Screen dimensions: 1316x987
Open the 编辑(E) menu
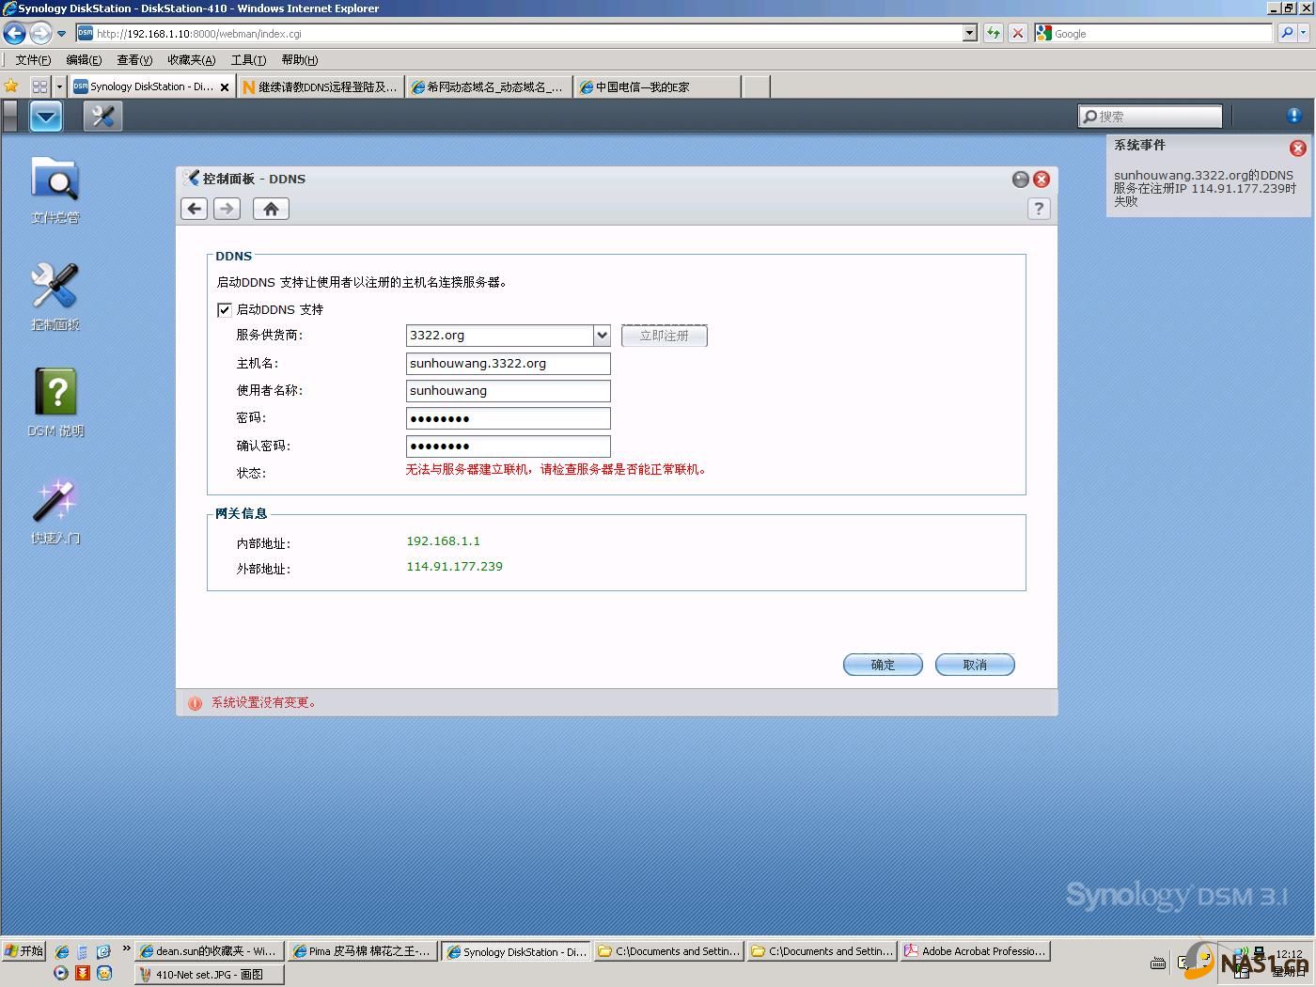tap(84, 60)
